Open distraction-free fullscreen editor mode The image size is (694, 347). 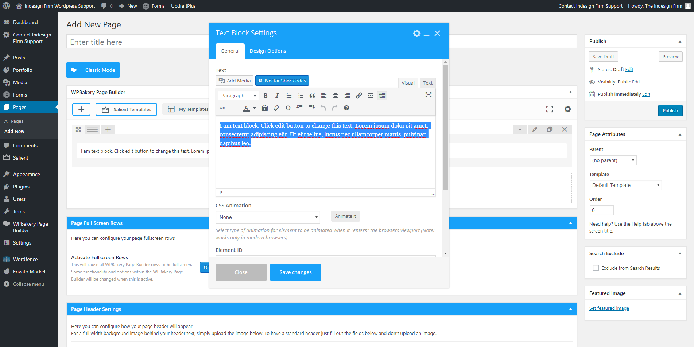(x=429, y=95)
